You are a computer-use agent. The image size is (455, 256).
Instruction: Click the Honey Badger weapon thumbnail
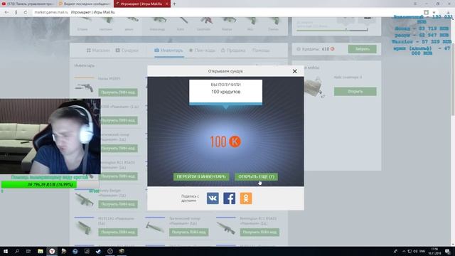point(84,199)
